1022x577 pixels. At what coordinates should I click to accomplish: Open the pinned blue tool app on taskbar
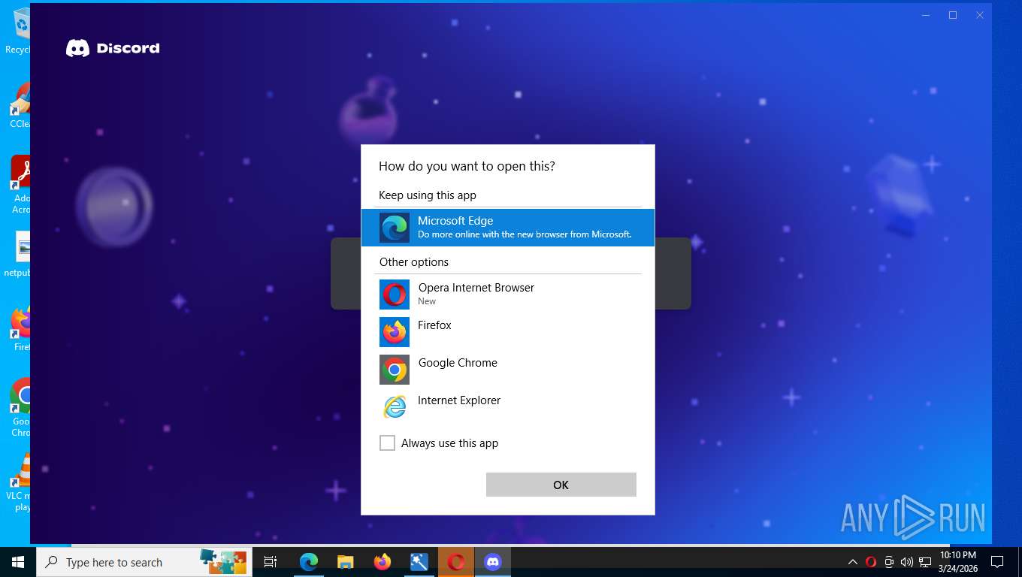pyautogui.click(x=419, y=562)
